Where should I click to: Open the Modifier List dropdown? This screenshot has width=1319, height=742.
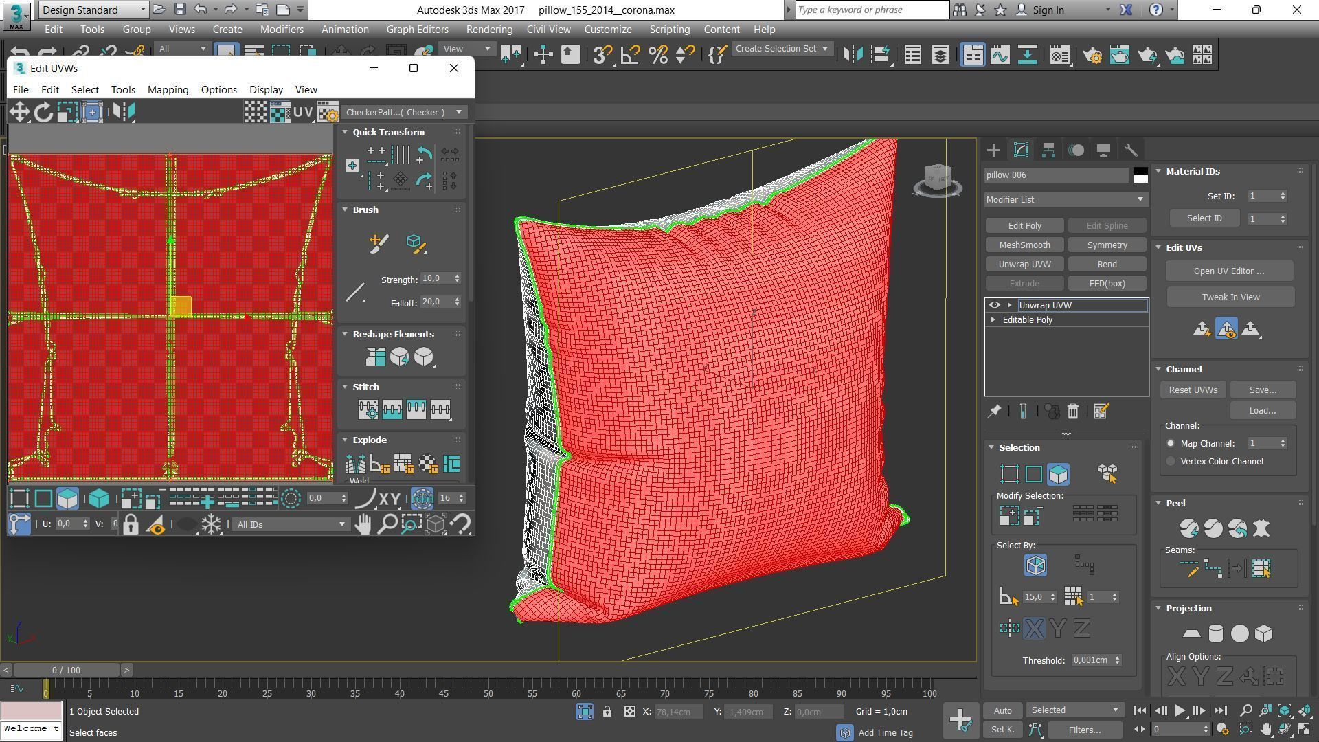[1066, 199]
